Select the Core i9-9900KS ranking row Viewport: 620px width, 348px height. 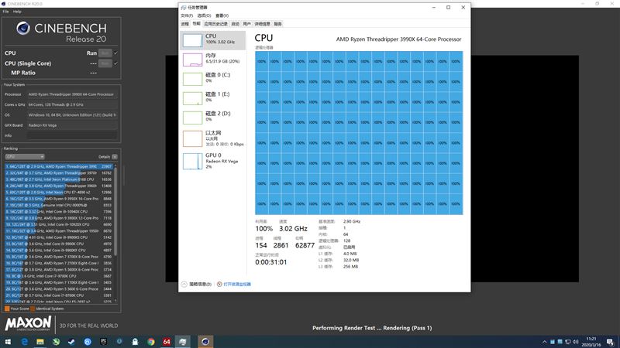[x=59, y=237]
